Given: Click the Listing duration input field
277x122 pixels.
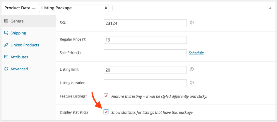Looking at the screenshot, I should coord(145,83).
